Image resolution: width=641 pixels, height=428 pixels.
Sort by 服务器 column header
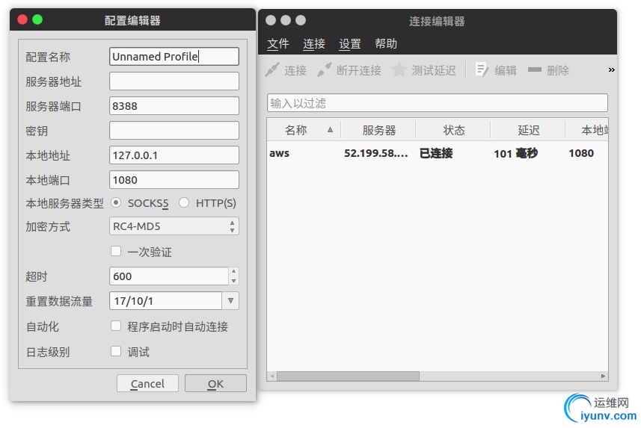click(x=378, y=130)
